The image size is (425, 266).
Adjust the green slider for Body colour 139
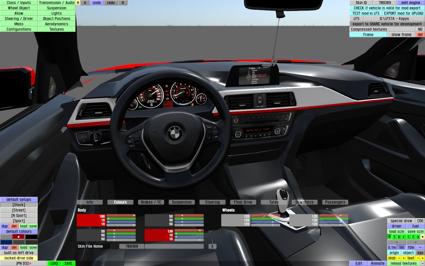tap(189, 233)
